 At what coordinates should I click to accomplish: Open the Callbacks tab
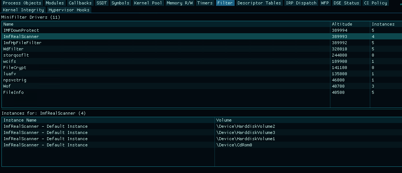pos(80,3)
